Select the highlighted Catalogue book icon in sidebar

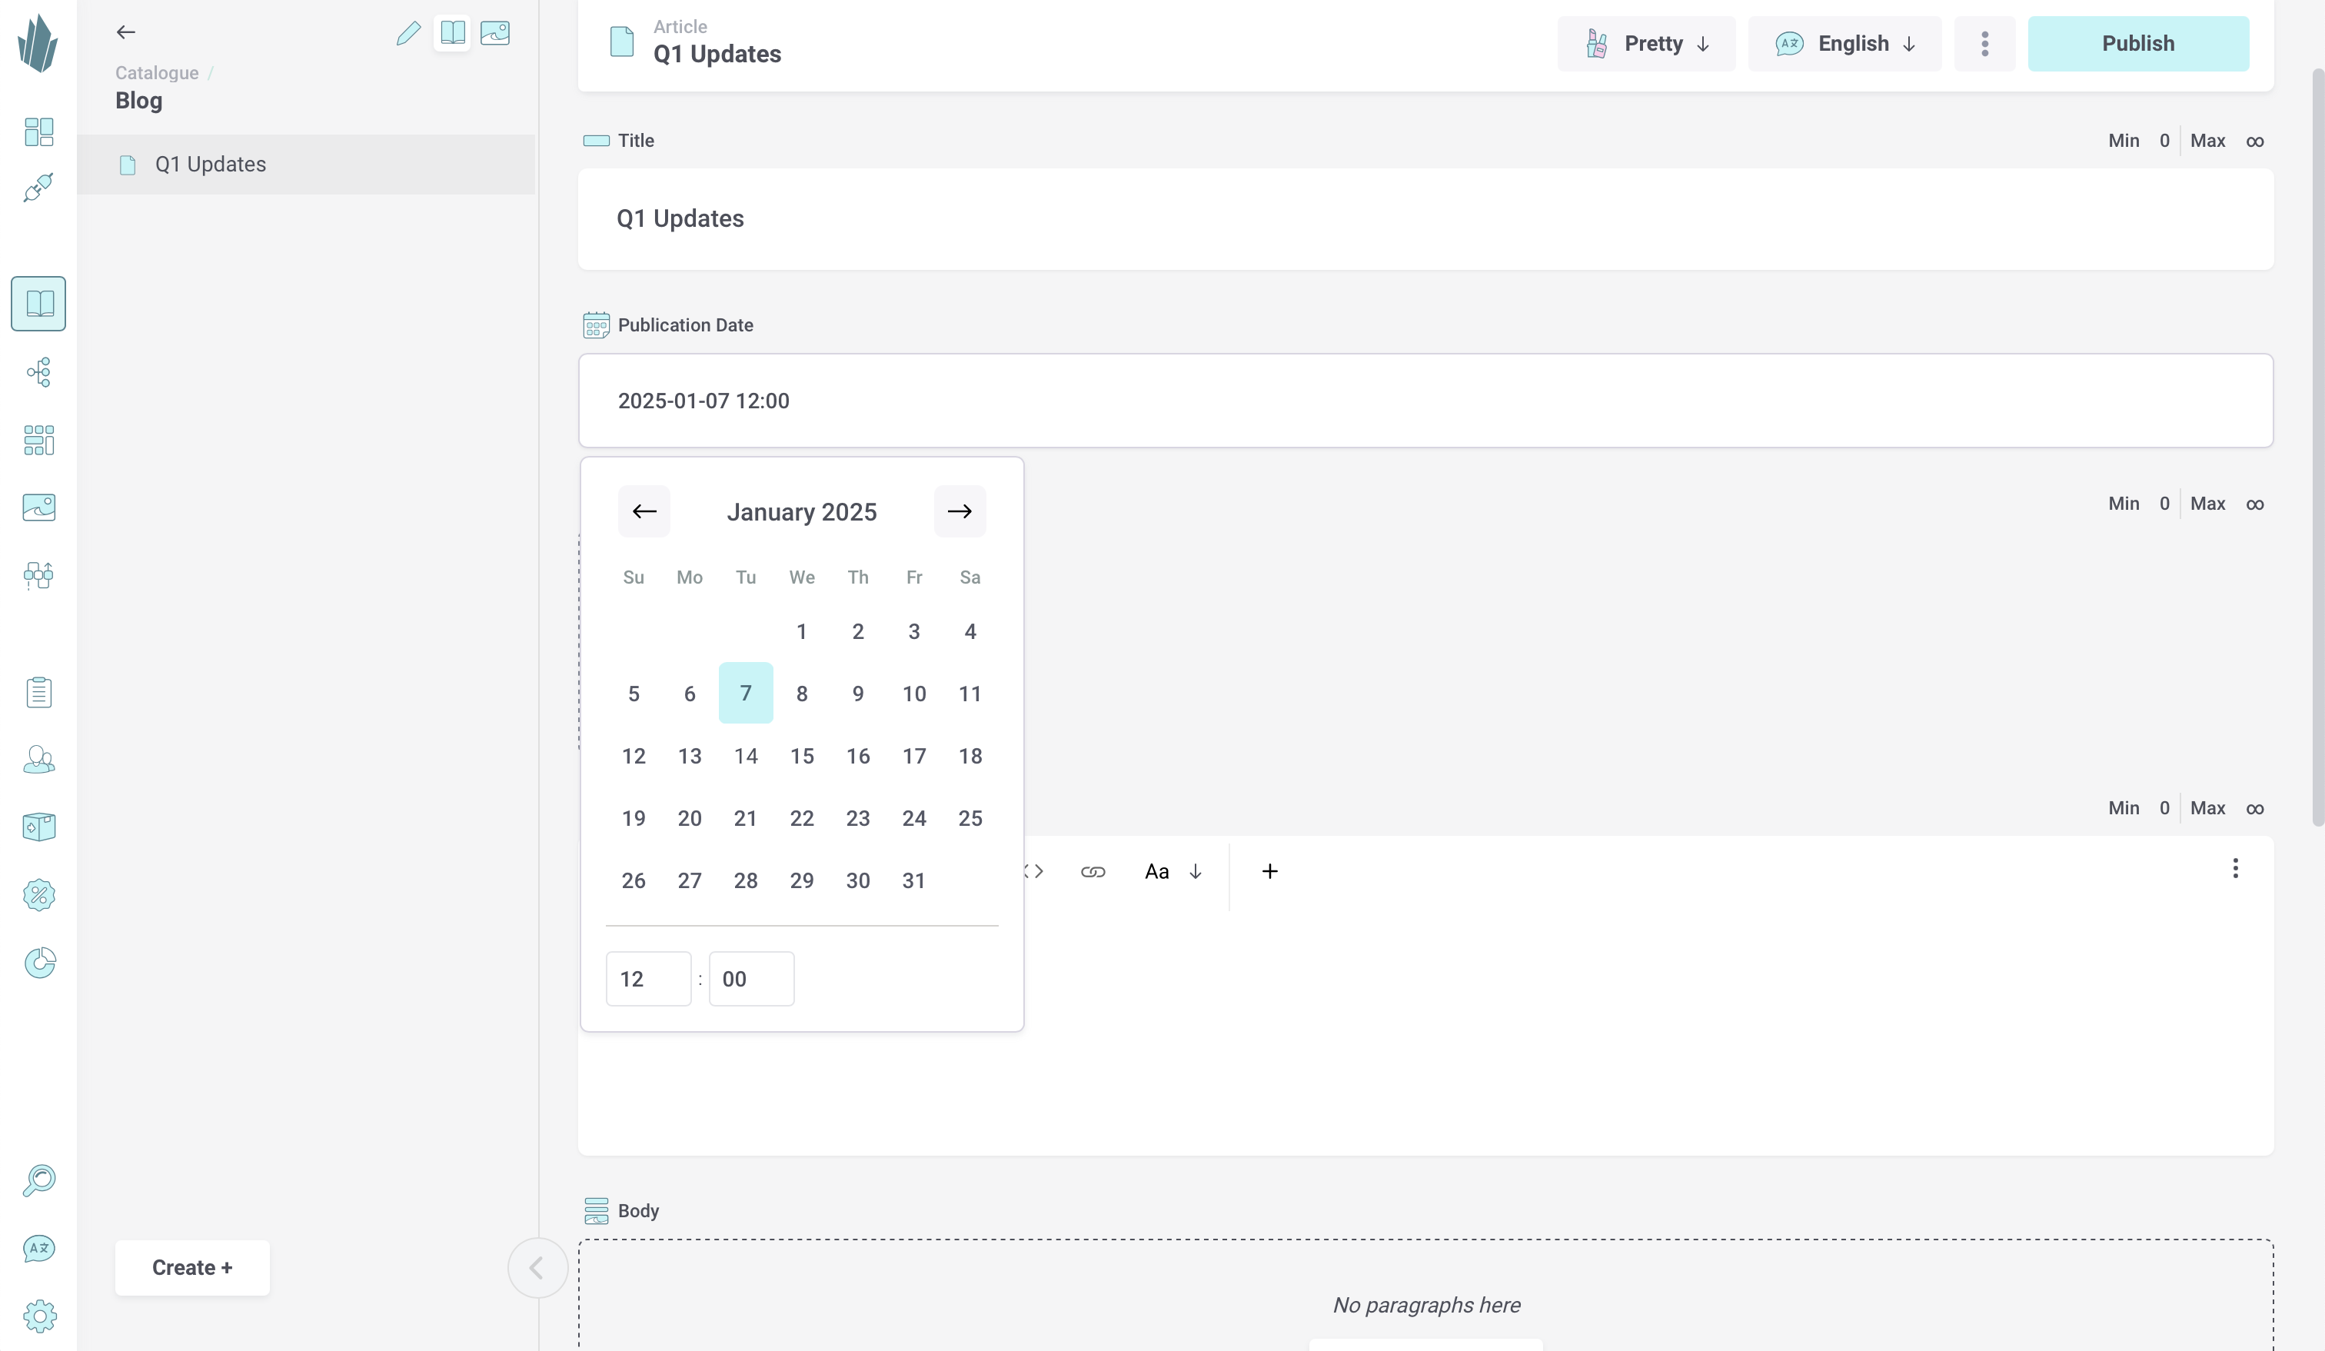[38, 304]
